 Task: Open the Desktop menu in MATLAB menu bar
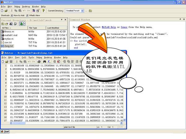[x=26, y=6]
